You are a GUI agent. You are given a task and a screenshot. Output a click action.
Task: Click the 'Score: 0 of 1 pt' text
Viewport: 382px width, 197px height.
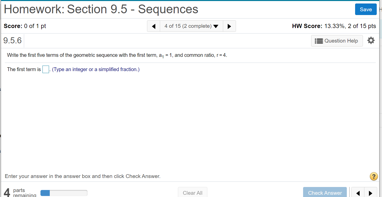[x=25, y=26]
